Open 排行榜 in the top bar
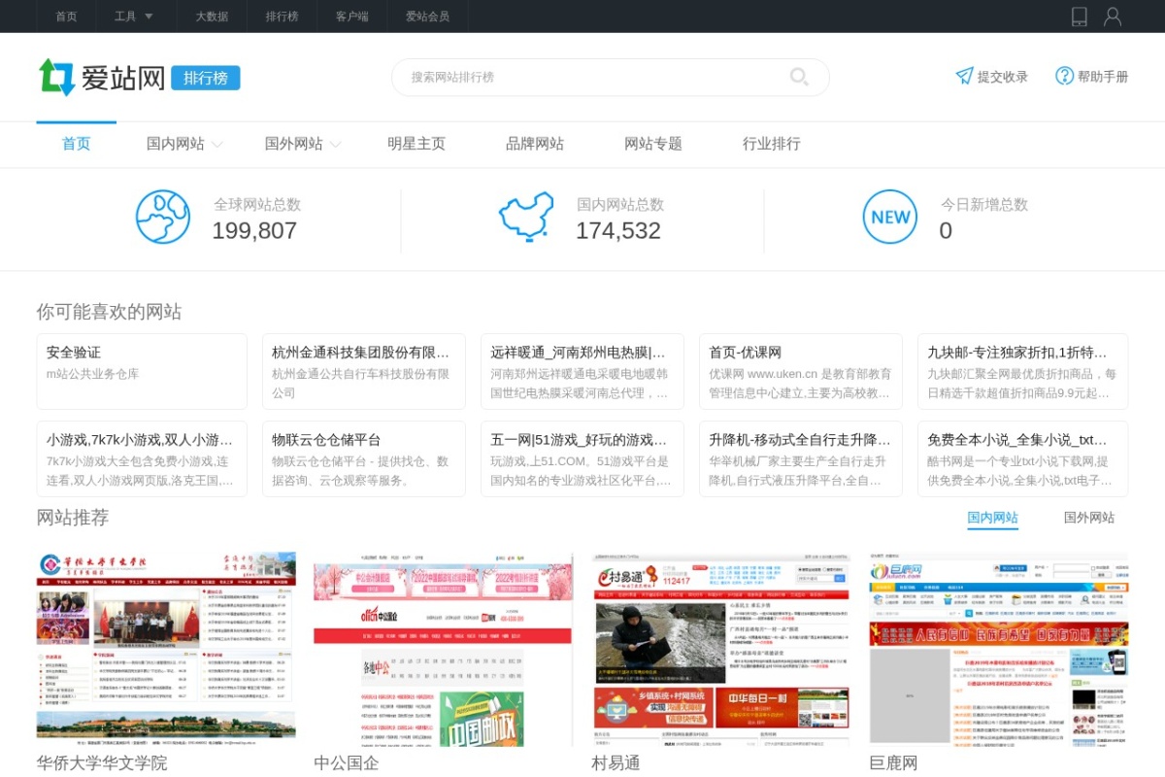This screenshot has width=1165, height=777. tap(282, 17)
